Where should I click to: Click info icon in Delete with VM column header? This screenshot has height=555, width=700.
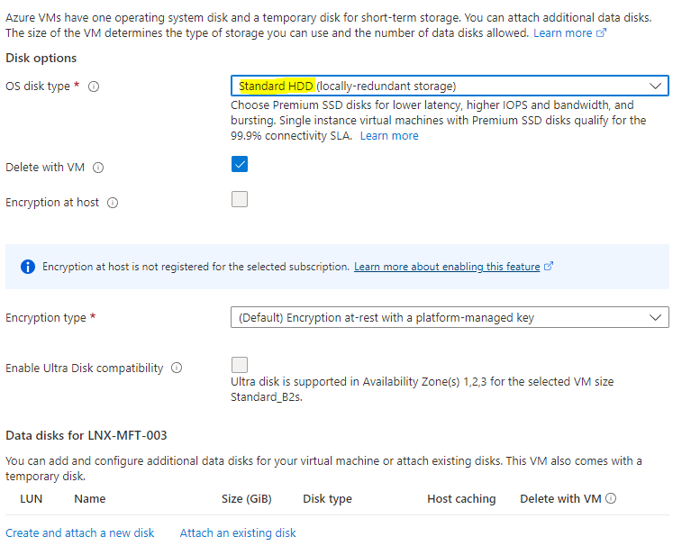(611, 499)
